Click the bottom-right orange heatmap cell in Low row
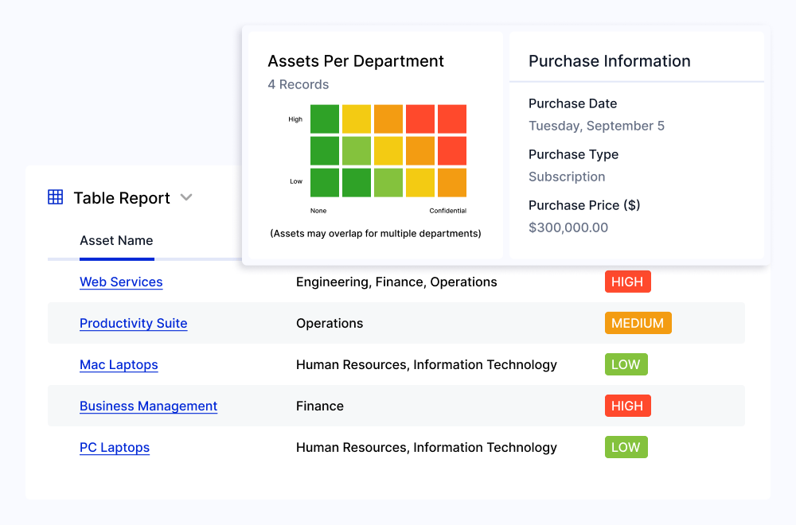796x525 pixels. [x=452, y=183]
